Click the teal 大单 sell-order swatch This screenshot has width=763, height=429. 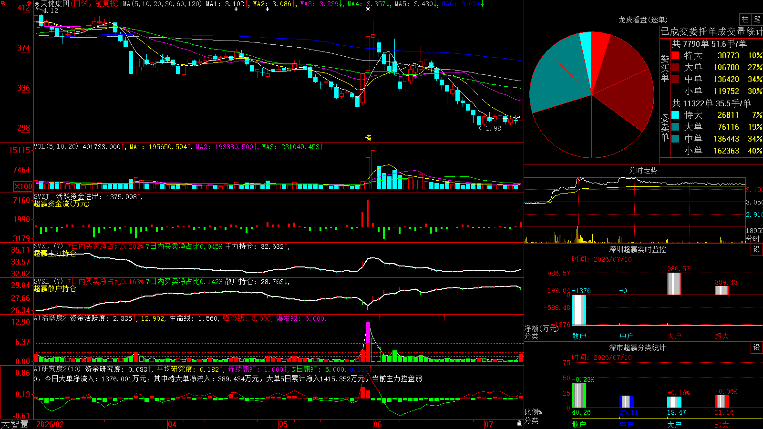coord(675,127)
